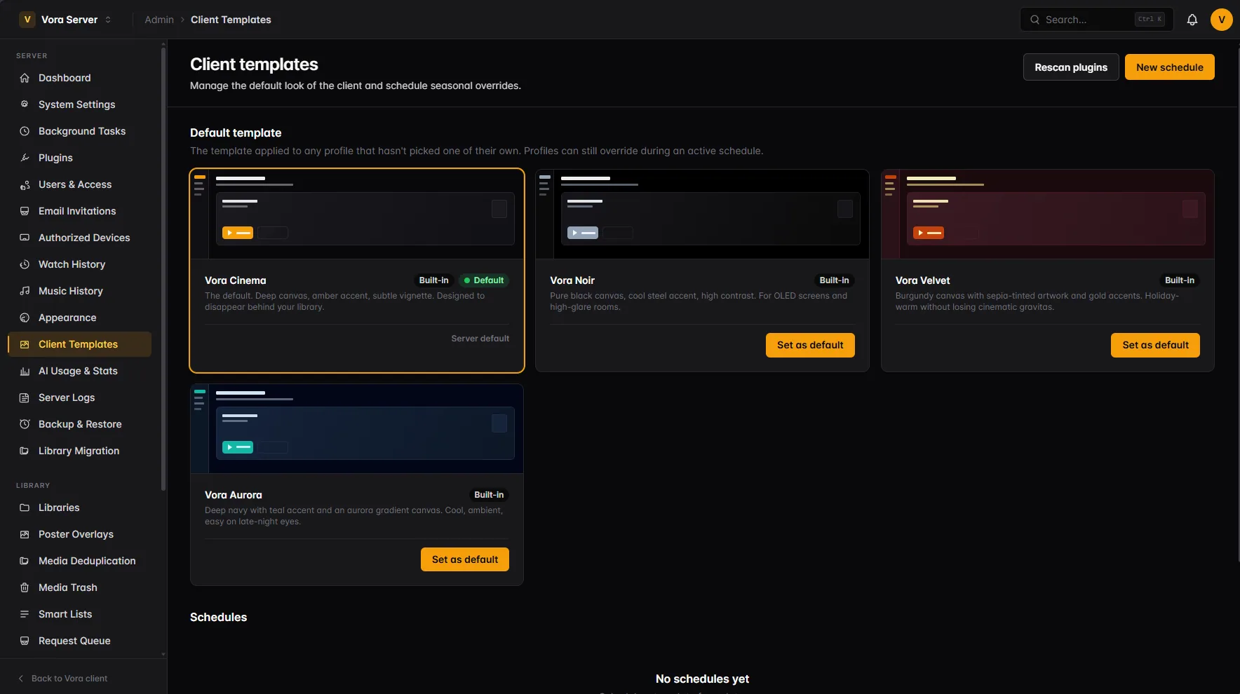The image size is (1240, 694).
Task: Select the Vora Aurora preview thumbnail
Action: (357, 429)
